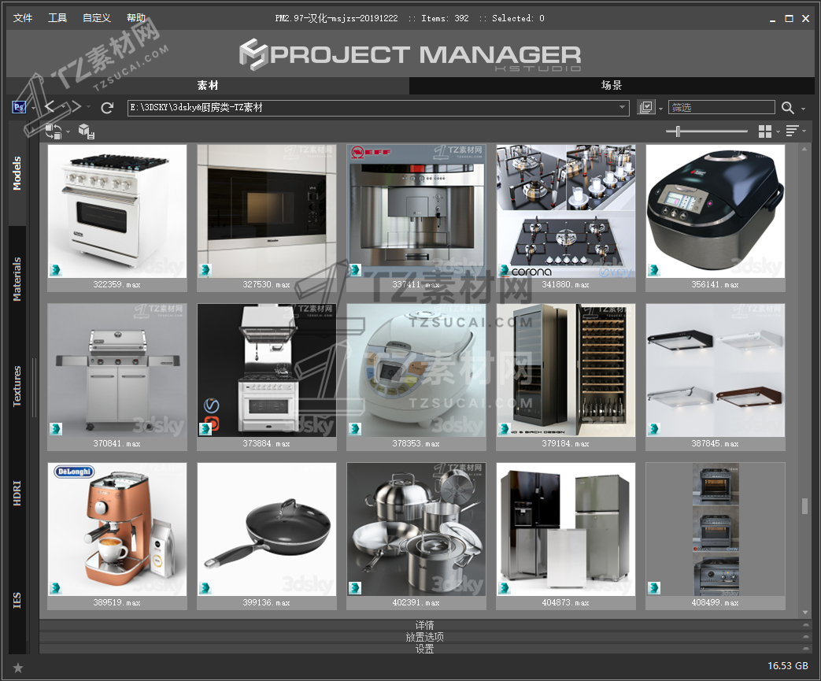Open the selection options dropdown arrow

point(660,109)
